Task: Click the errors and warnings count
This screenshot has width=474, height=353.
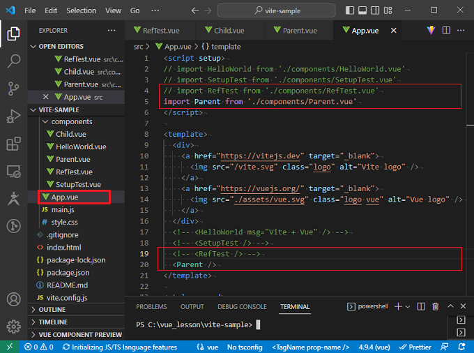Action: click(x=39, y=347)
